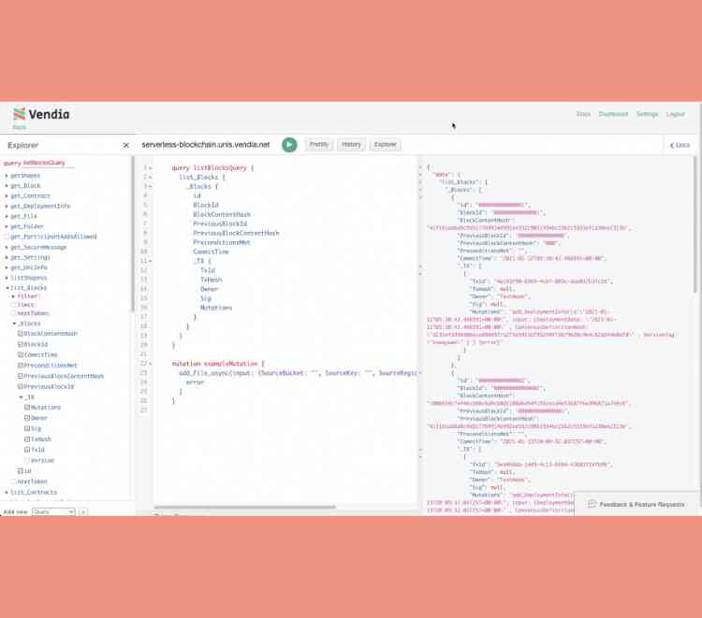Image resolution: width=702 pixels, height=618 pixels.
Task: Open the Add new operation type dropdown
Action: (x=53, y=511)
